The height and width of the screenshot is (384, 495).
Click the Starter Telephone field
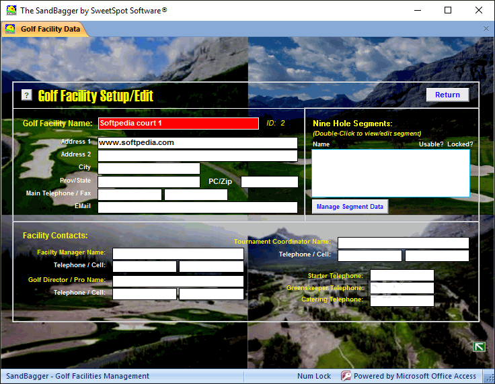pos(402,275)
